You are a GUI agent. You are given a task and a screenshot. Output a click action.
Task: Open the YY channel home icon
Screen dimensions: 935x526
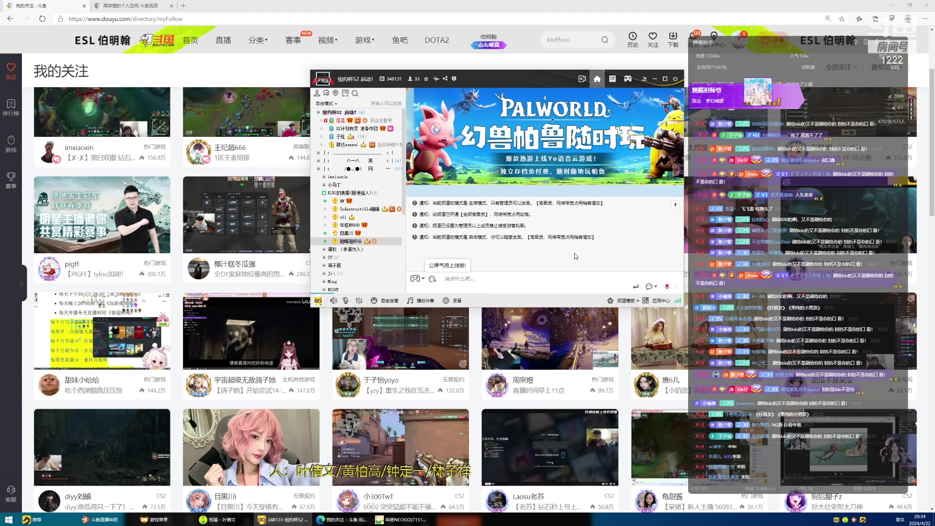coord(597,79)
